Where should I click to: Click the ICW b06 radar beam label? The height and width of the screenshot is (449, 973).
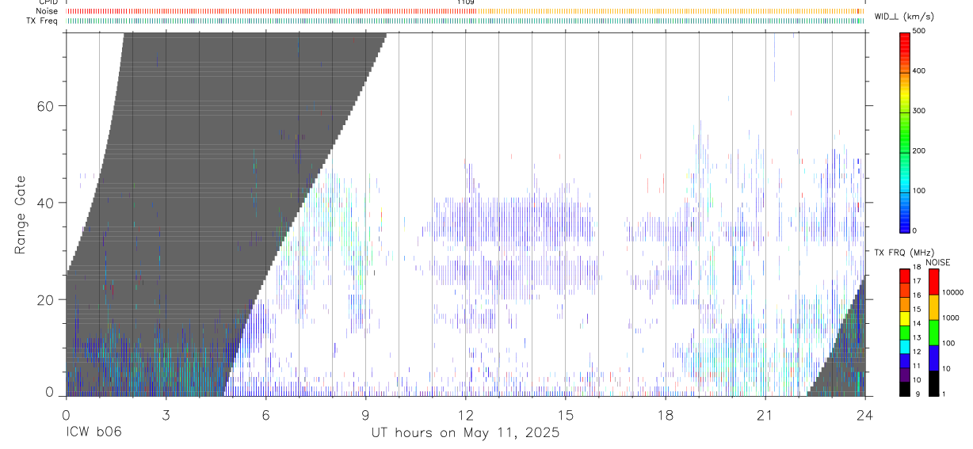click(93, 433)
